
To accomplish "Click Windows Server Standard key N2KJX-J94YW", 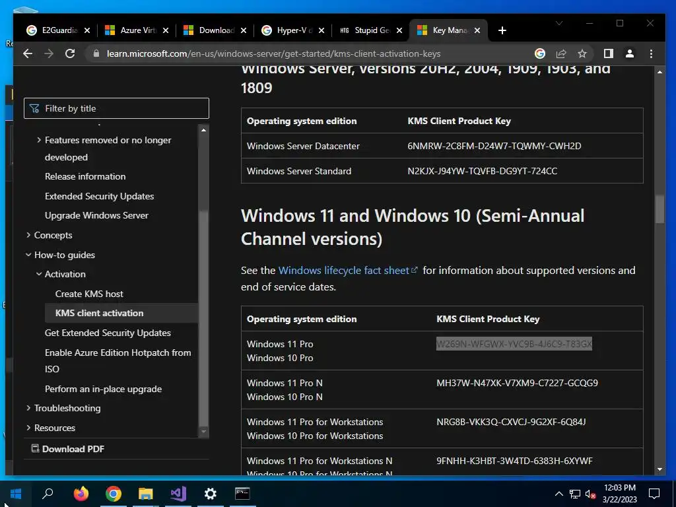I will pyautogui.click(x=482, y=171).
